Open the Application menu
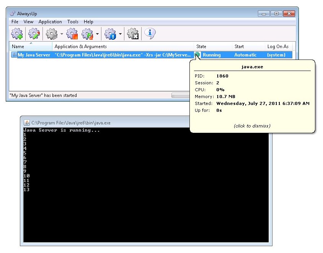This screenshot has width=323, height=253. point(50,22)
